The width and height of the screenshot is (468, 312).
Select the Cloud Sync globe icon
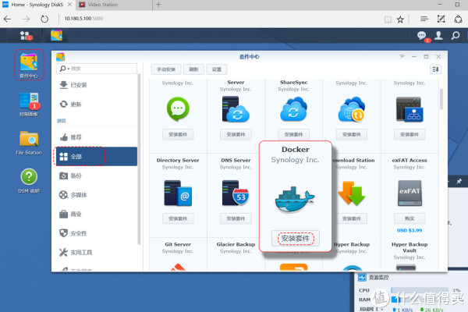click(352, 109)
